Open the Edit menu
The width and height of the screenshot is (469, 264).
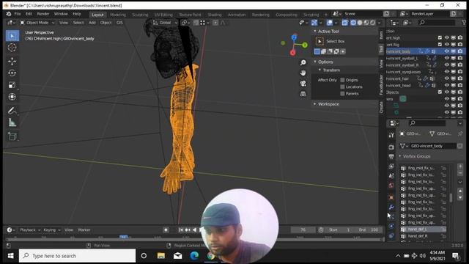coord(29,14)
